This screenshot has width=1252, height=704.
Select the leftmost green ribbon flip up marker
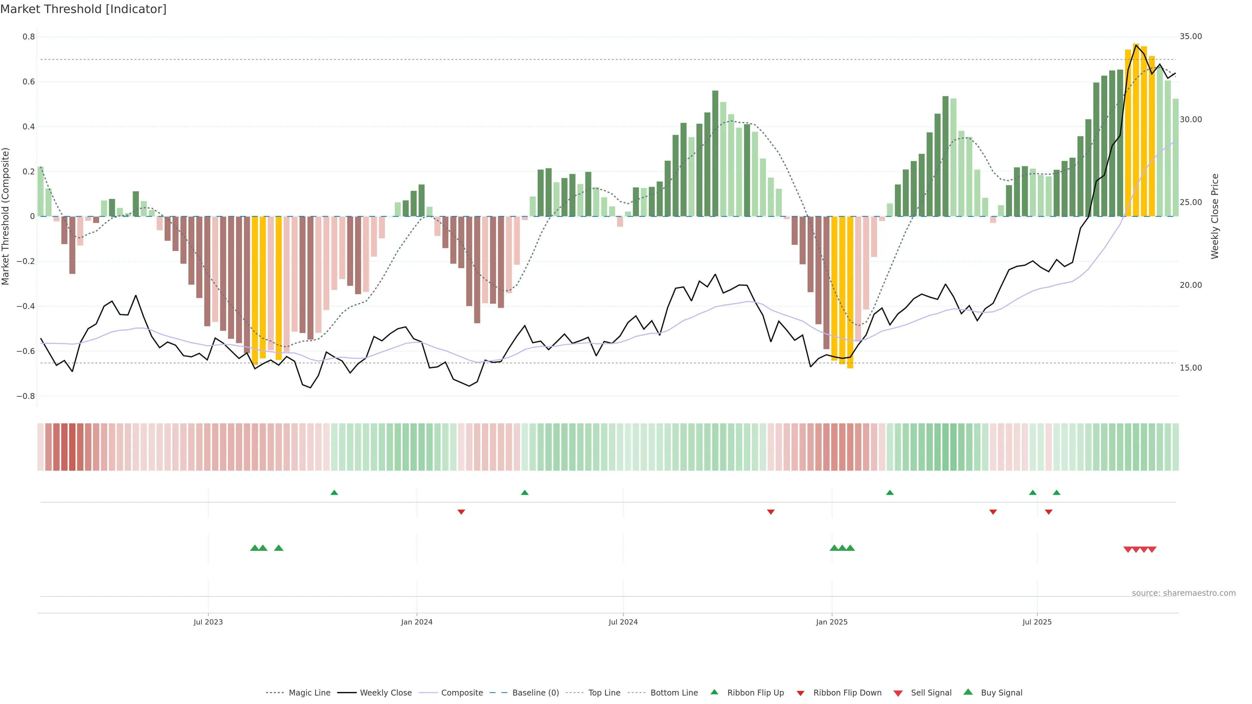tap(334, 493)
